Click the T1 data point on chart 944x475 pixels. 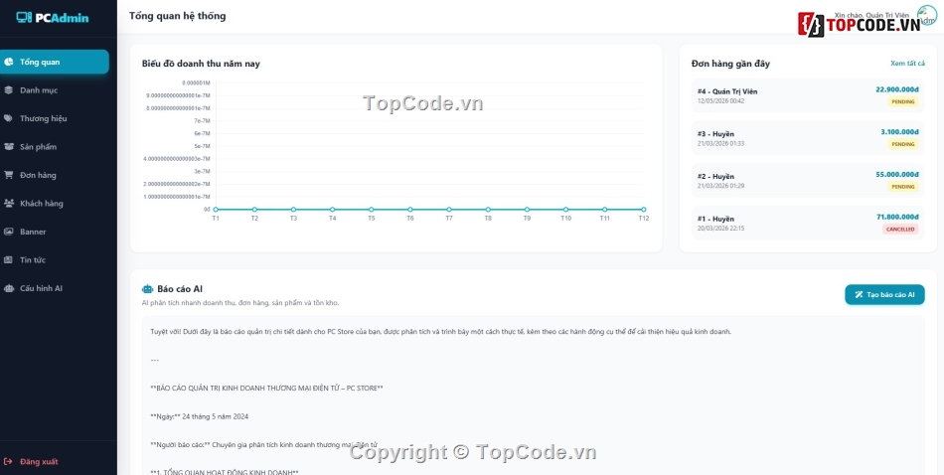click(216, 210)
